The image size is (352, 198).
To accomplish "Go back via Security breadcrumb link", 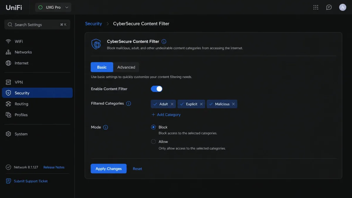I will pos(94,24).
